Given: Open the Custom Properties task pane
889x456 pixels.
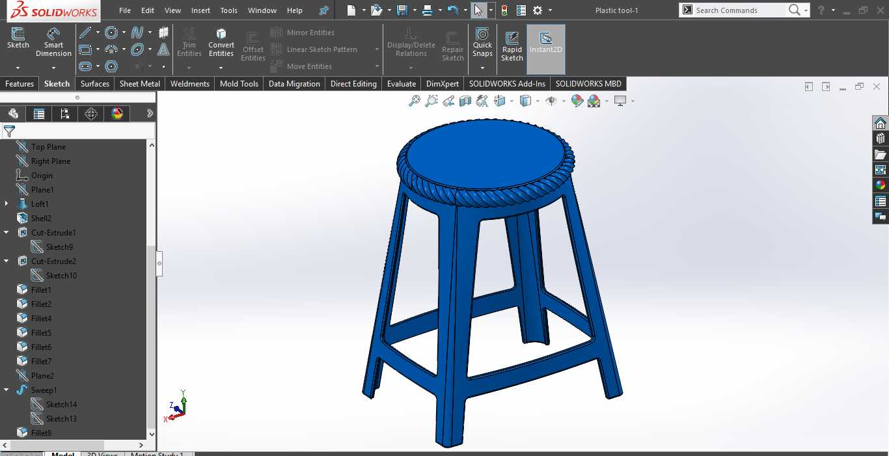Looking at the screenshot, I should 881,201.
